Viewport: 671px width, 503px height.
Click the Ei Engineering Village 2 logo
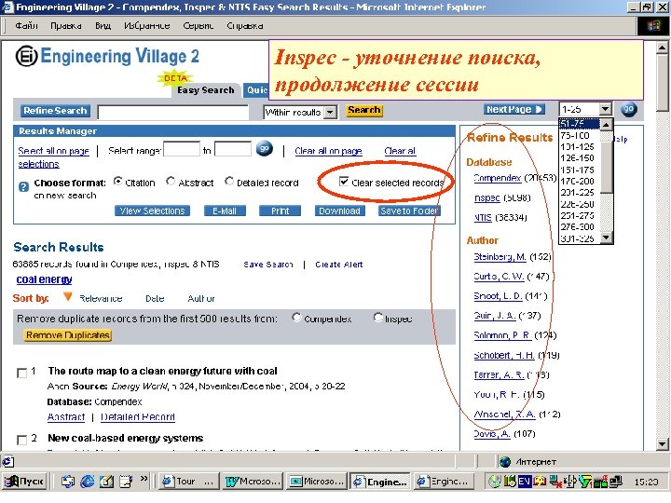(107, 57)
